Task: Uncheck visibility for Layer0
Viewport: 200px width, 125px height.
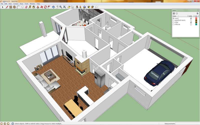Action: tap(191, 18)
